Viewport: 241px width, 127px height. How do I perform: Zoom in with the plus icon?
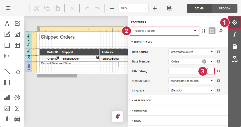click(x=155, y=8)
